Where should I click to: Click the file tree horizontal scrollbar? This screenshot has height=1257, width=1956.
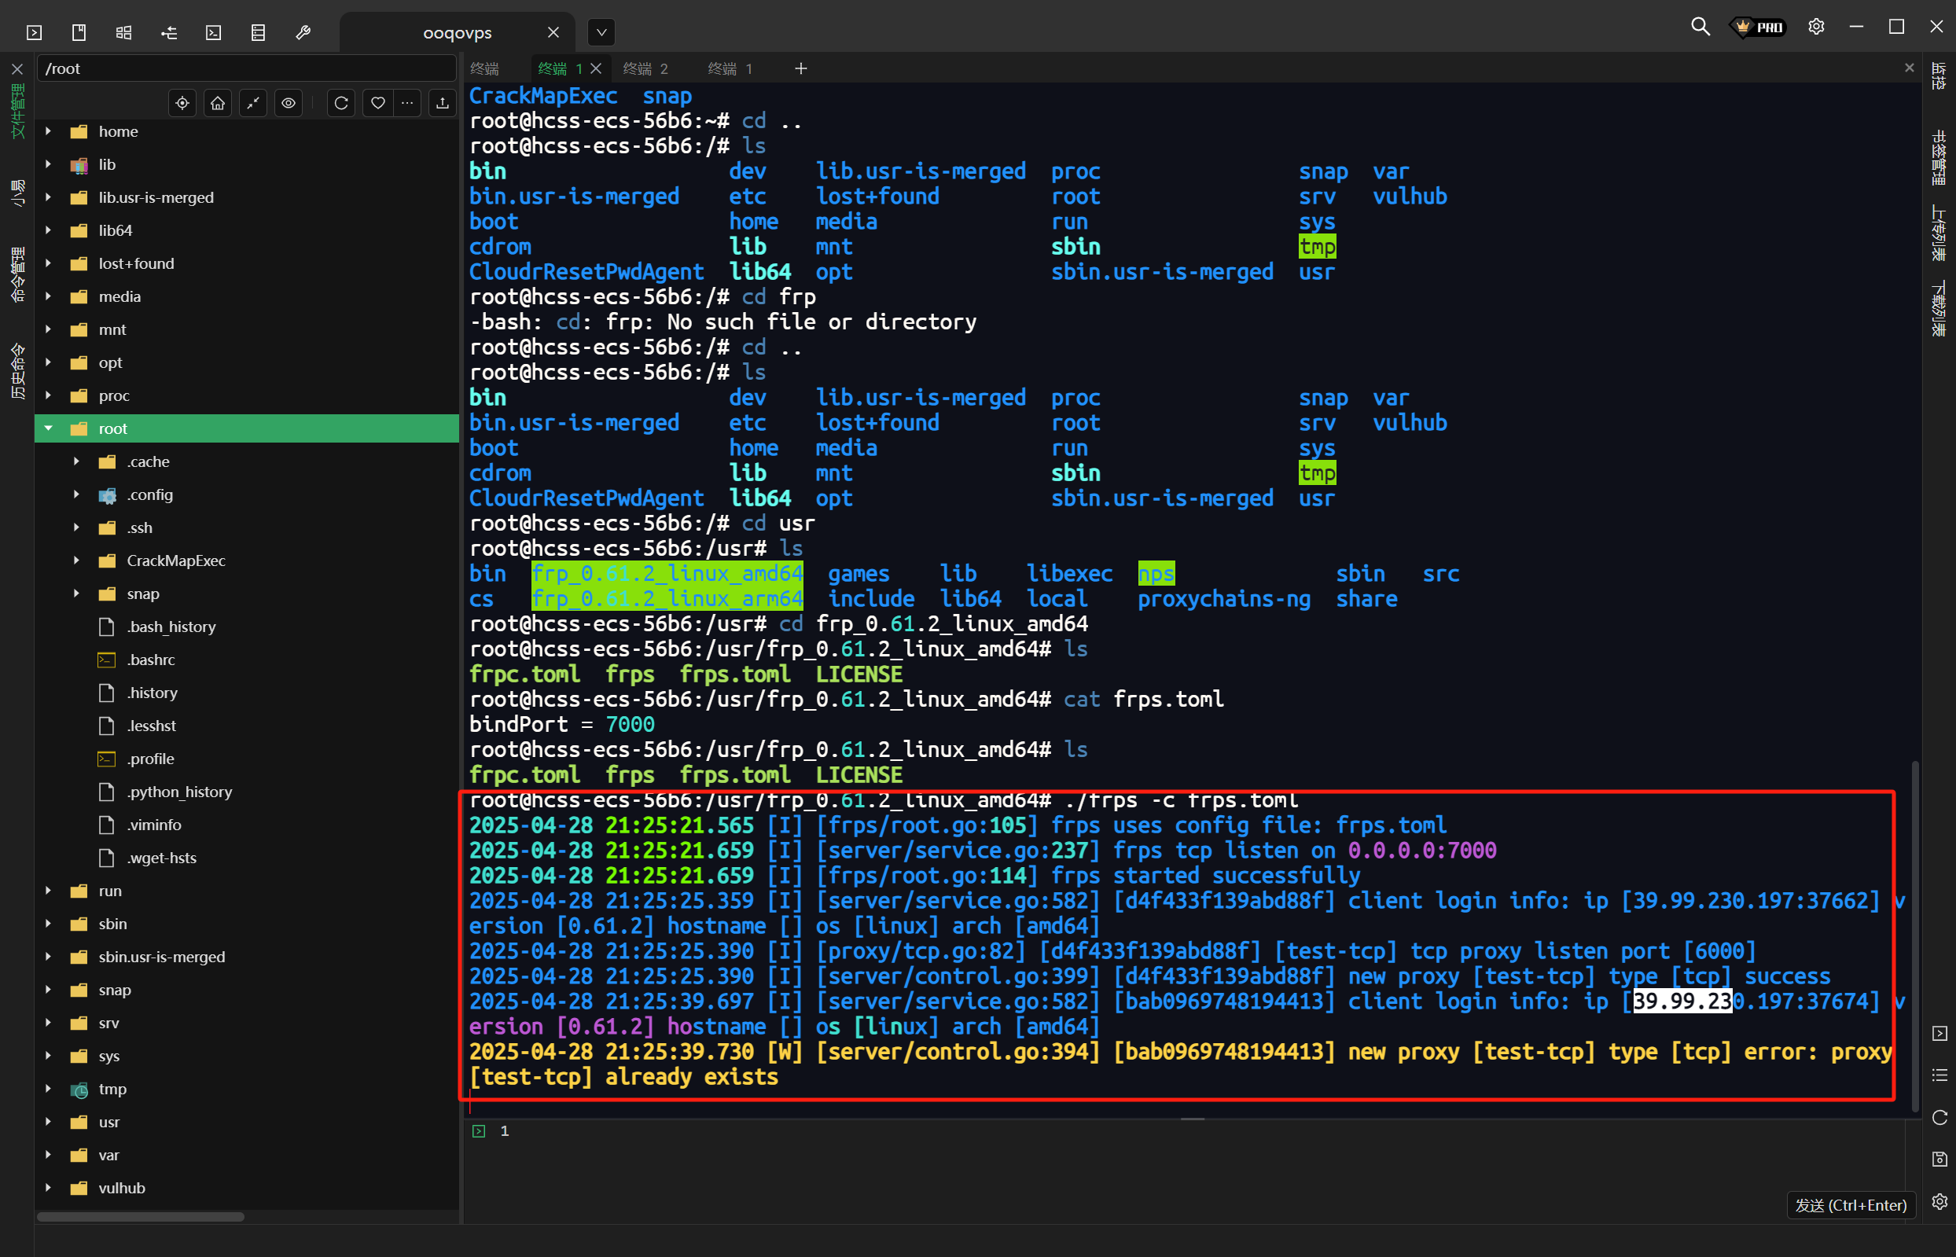[x=141, y=1217]
